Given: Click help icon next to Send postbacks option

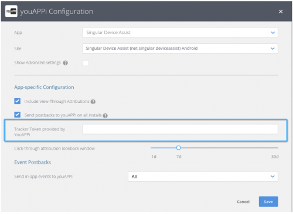Looking at the screenshot, I should tap(105, 116).
